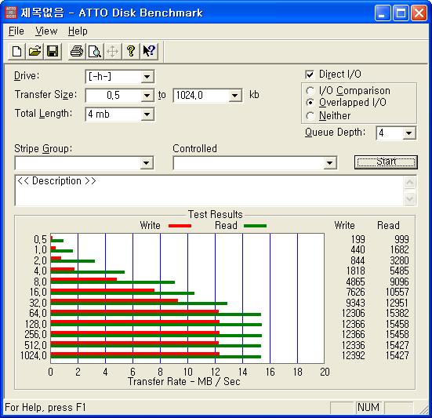Viewport: 432px width, 418px height.
Task: Open About via yellow question mark icon
Action: [x=131, y=51]
